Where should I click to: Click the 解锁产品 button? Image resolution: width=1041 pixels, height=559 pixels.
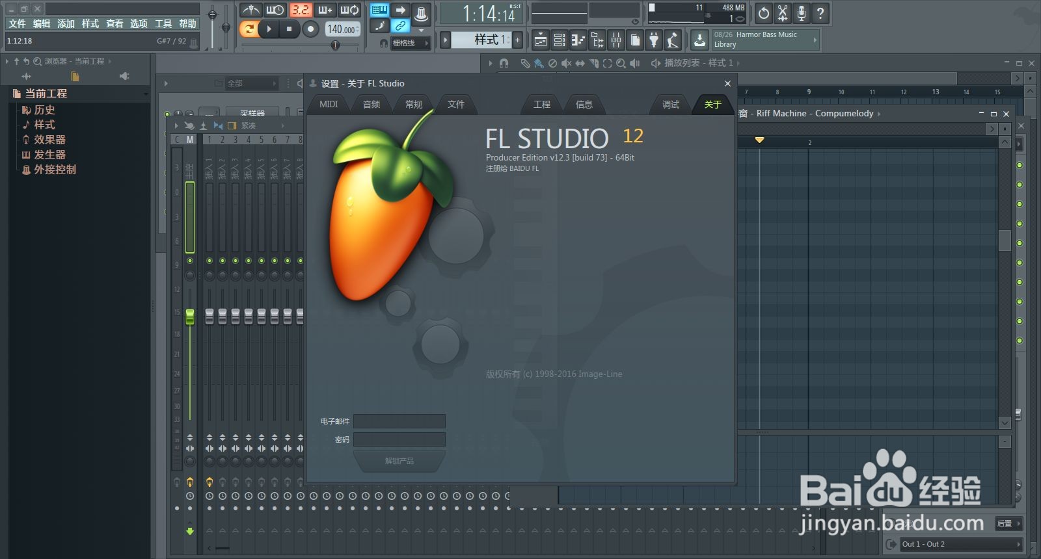399,461
